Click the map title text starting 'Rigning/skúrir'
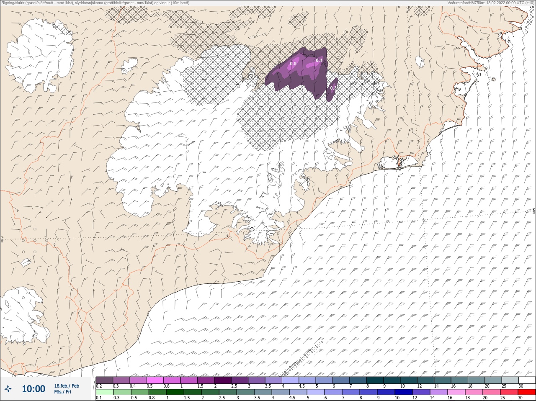Viewport: 536px width, 401px height. point(95,3)
